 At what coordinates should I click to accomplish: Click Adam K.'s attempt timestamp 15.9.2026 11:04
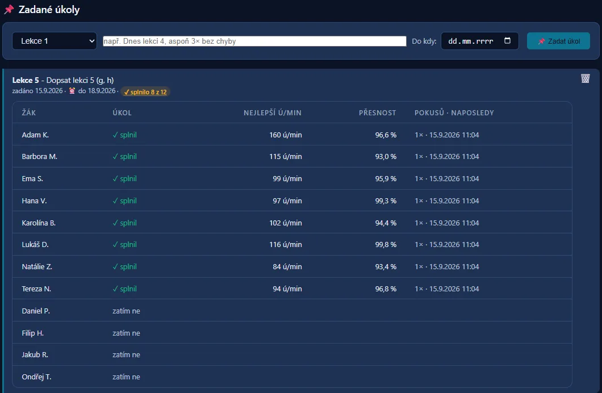454,135
